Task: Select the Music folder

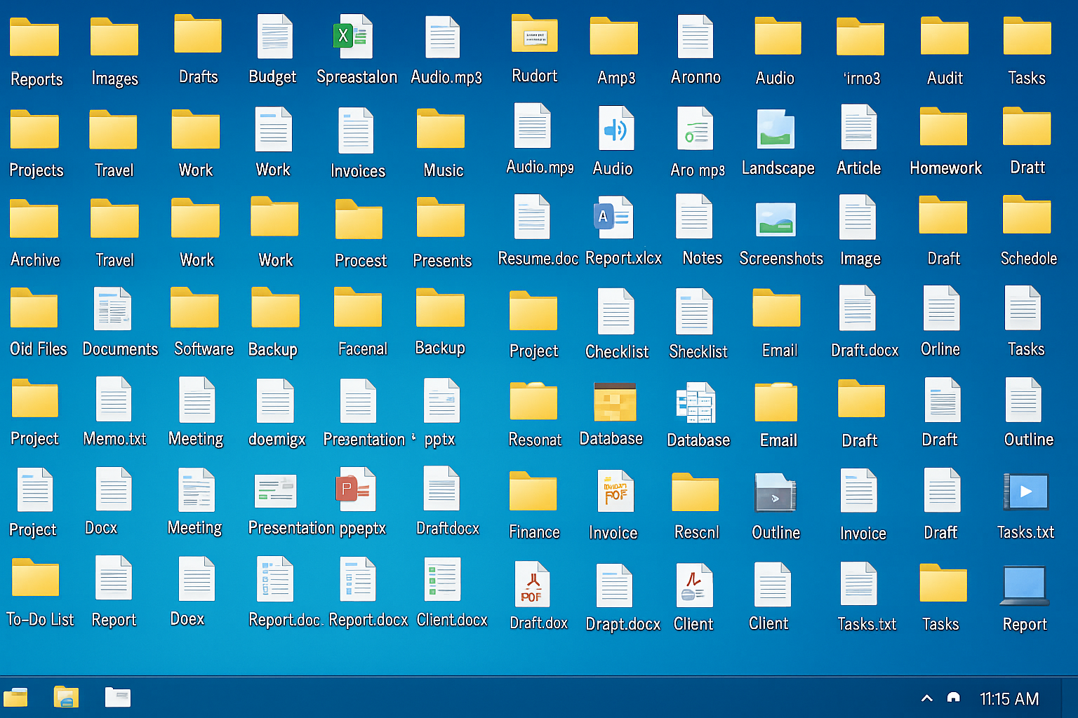Action: click(441, 129)
